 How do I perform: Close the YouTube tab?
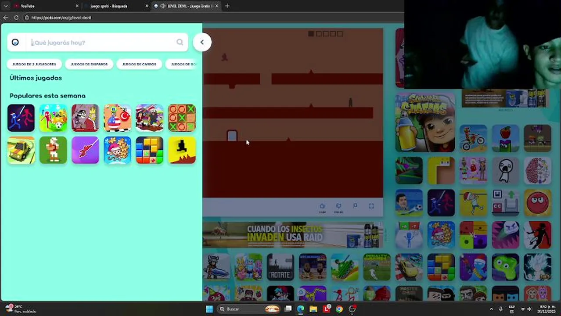tap(77, 6)
